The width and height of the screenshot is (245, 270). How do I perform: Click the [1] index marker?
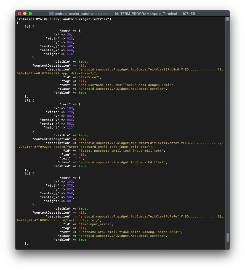(27, 100)
